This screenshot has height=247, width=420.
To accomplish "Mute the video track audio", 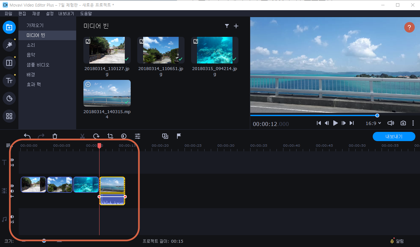I will [x=12, y=191].
